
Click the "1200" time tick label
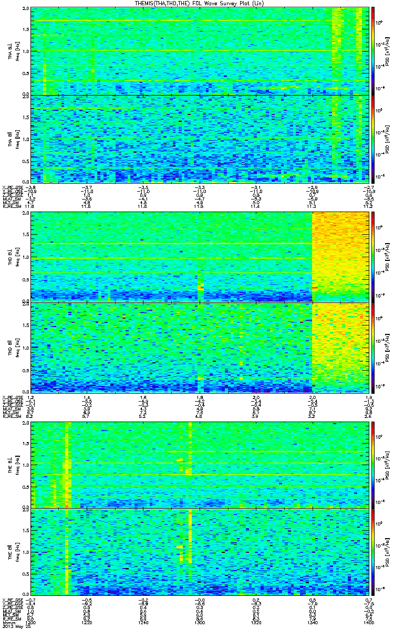pyautogui.click(x=31, y=623)
